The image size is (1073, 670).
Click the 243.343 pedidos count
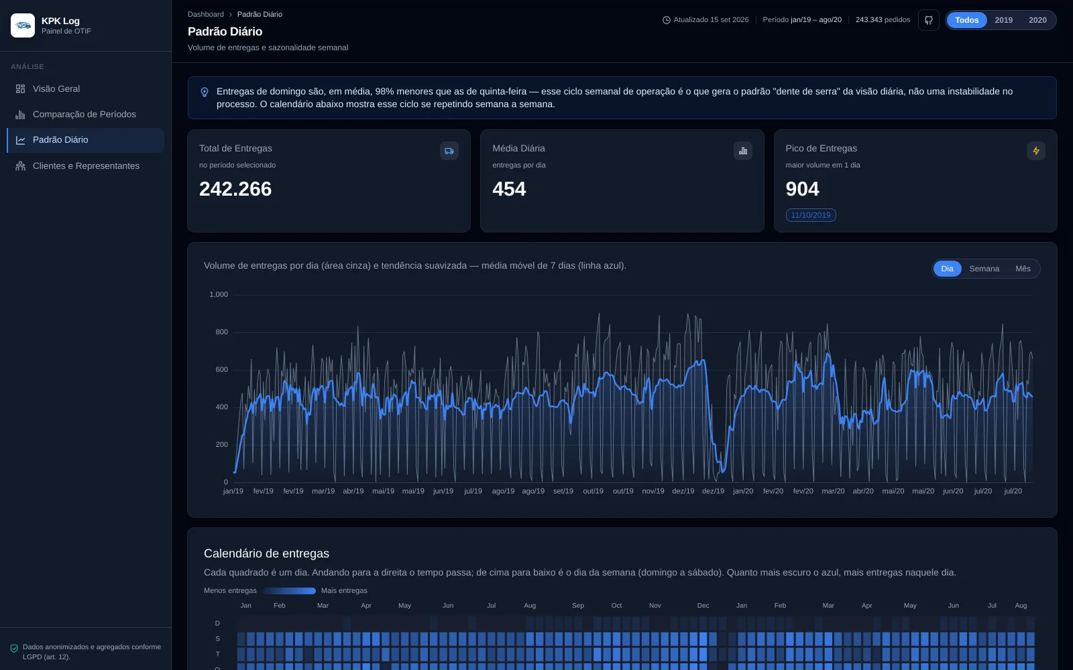pos(883,20)
